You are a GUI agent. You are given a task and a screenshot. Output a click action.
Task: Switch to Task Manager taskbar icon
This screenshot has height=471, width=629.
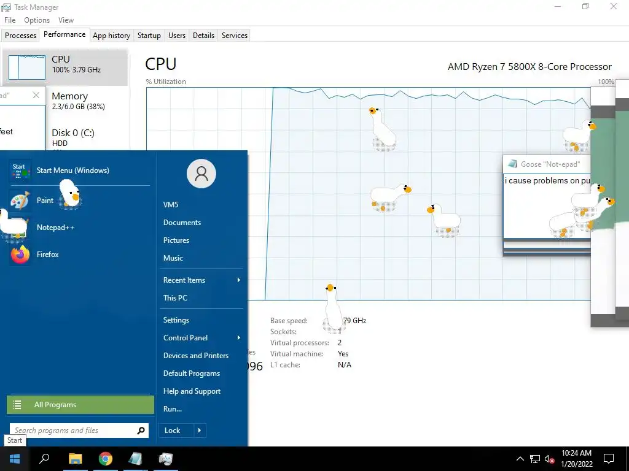[x=166, y=459]
